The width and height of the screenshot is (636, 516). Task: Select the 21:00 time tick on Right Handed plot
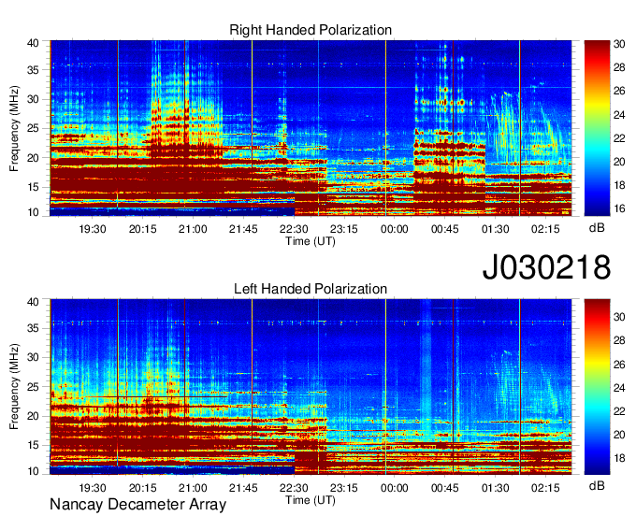[193, 229]
